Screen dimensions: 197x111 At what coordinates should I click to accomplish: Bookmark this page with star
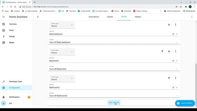[x=181, y=7]
